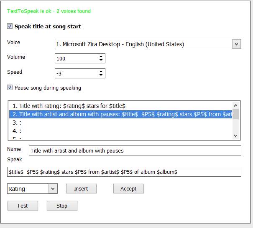253x228 pixels.
Task: Click the template list scroll-up arrow
Action: click(x=235, y=105)
